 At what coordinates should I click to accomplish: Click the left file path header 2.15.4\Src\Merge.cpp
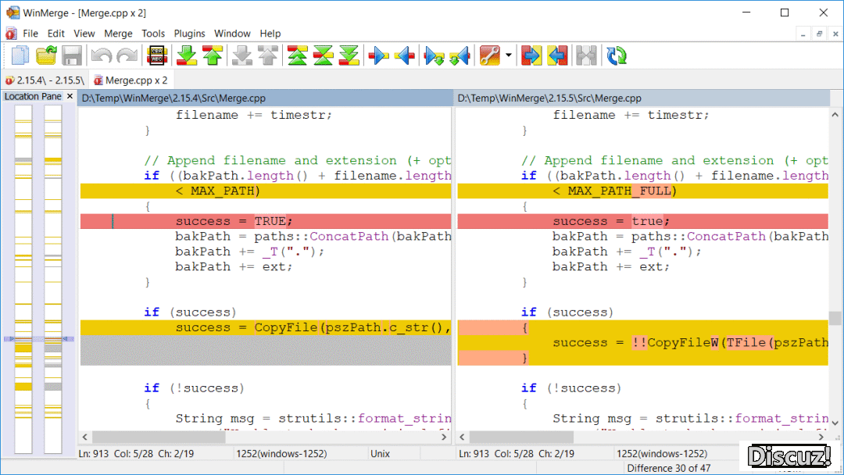(x=266, y=98)
